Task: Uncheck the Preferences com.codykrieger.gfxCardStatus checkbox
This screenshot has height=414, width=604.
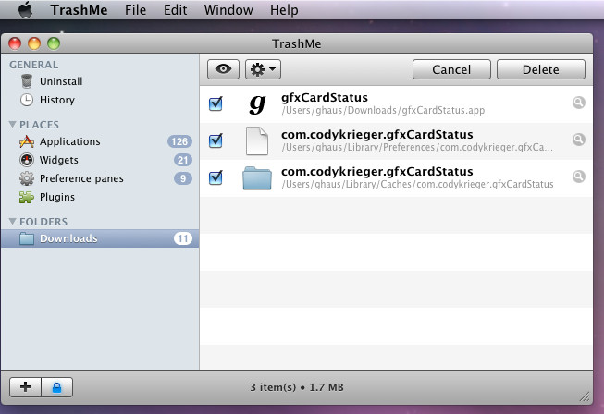Action: tap(216, 140)
